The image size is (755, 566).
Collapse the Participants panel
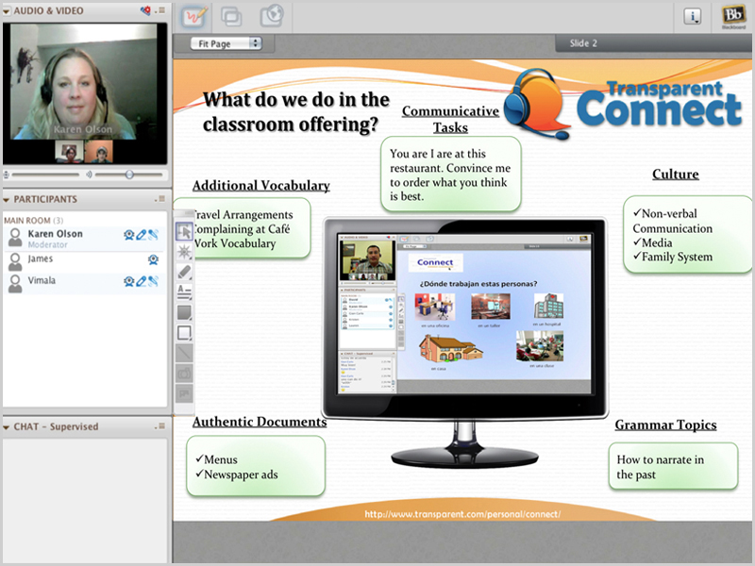[7, 200]
